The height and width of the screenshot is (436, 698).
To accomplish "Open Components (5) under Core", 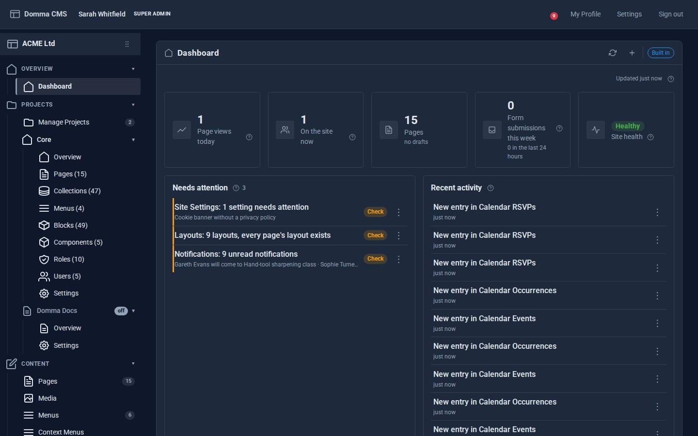I will point(78,242).
